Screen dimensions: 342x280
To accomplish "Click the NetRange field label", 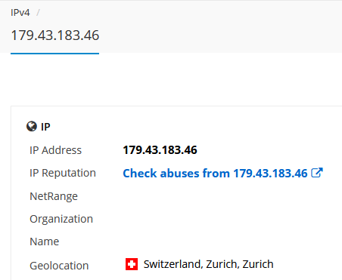I will point(54,196).
